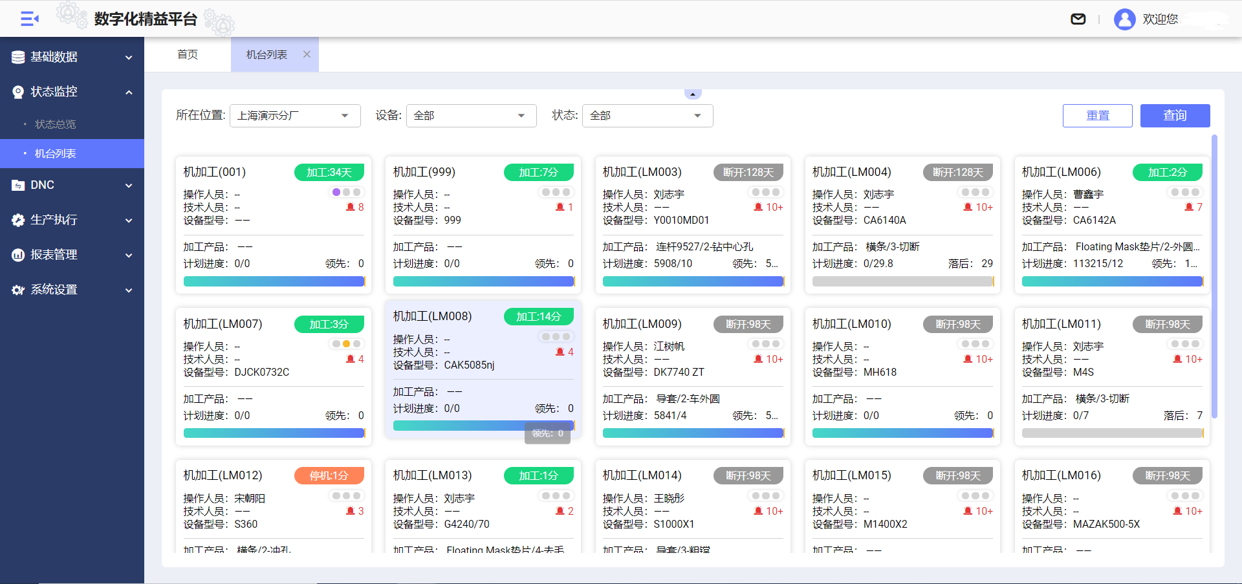Open the 机加工(LM009) card title

coord(642,324)
